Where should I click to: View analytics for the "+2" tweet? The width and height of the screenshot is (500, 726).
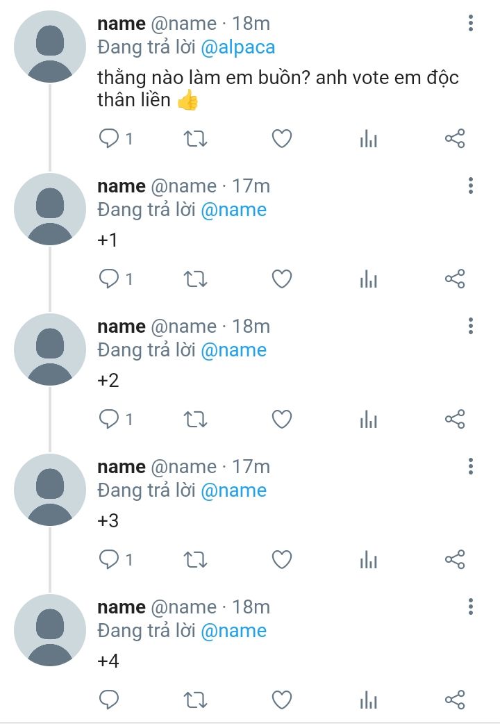coord(368,420)
